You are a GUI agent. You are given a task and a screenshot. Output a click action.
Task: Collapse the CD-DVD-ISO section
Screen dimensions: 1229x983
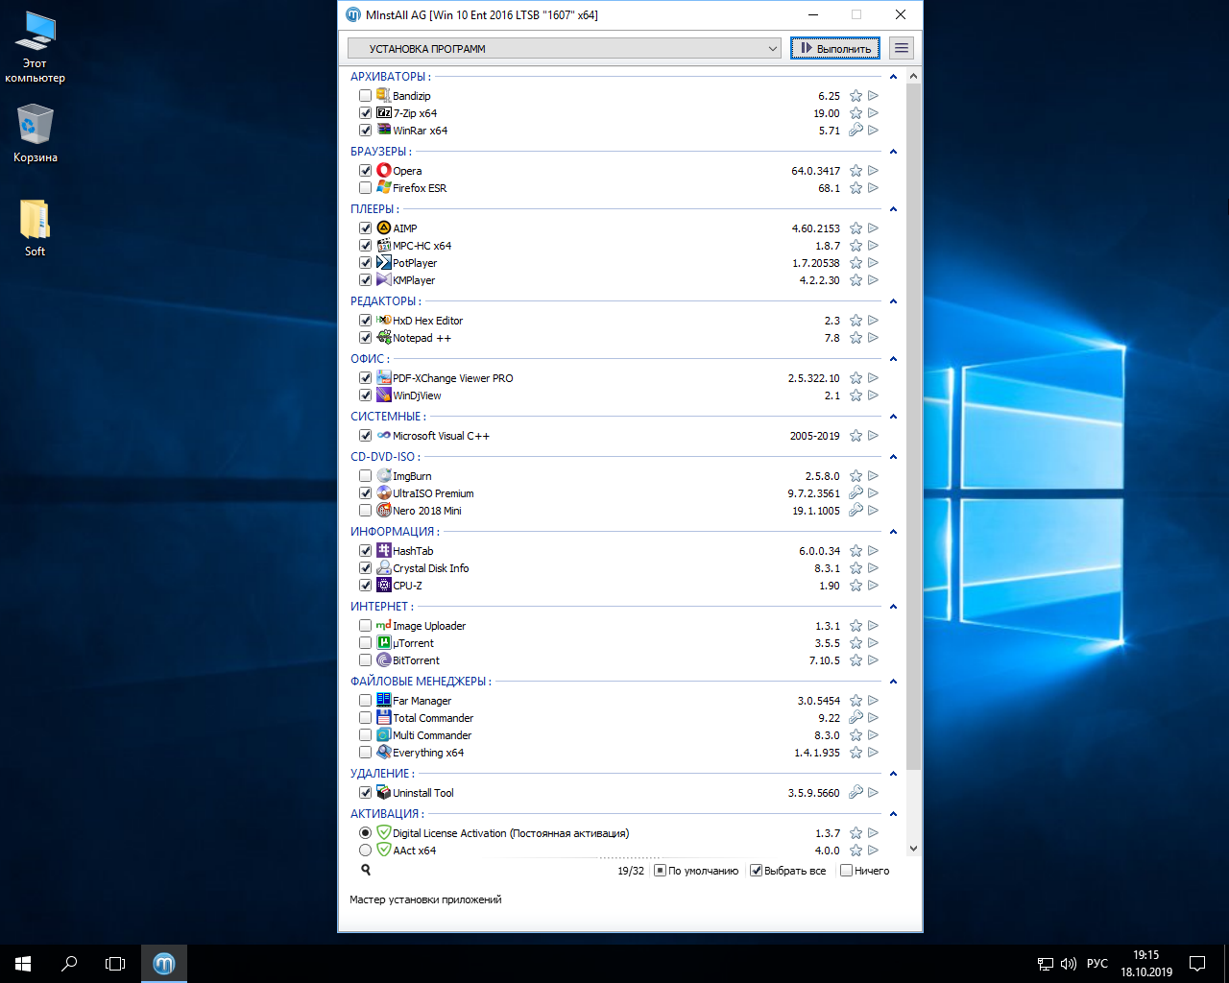coord(893,457)
